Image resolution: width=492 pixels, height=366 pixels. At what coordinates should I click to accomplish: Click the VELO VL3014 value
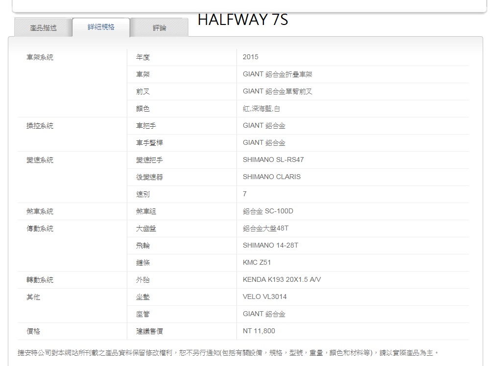(264, 297)
